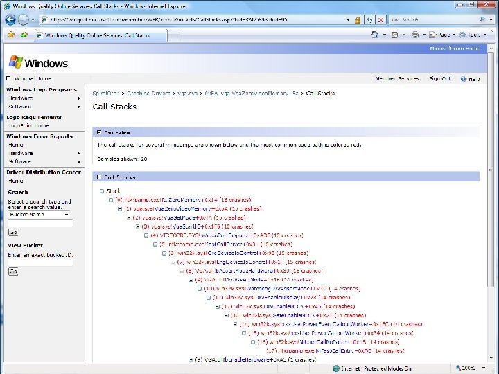This screenshot has height=374, width=499.
Task: Open the zoom level dropdown arrow
Action: coord(484,368)
